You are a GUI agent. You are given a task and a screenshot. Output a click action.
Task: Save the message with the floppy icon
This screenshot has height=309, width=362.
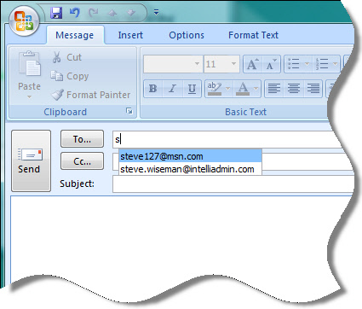coord(56,13)
